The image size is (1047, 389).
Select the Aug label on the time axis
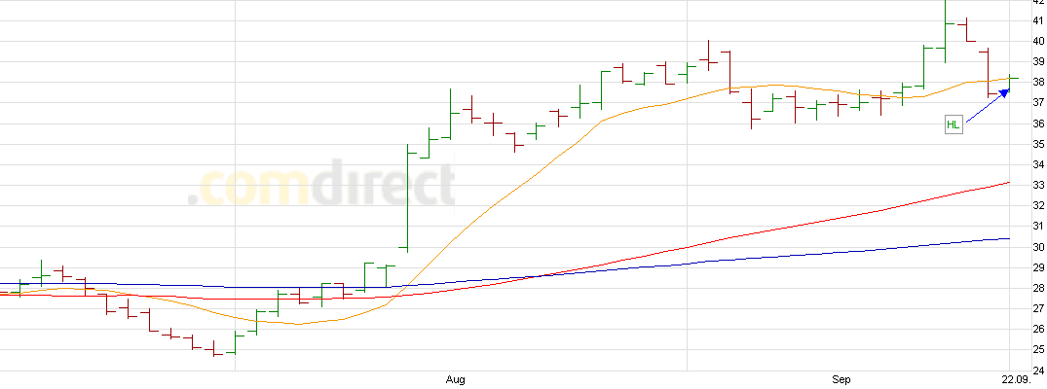[452, 378]
